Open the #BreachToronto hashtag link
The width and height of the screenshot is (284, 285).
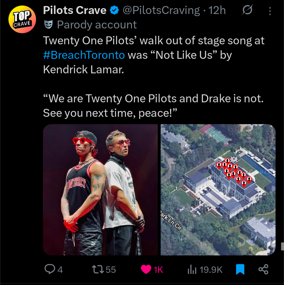click(x=84, y=55)
